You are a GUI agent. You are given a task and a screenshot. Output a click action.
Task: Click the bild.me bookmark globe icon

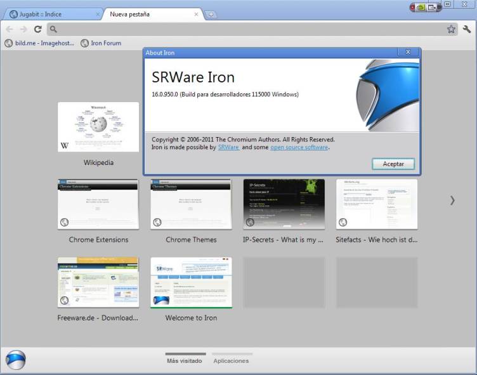click(x=8, y=43)
